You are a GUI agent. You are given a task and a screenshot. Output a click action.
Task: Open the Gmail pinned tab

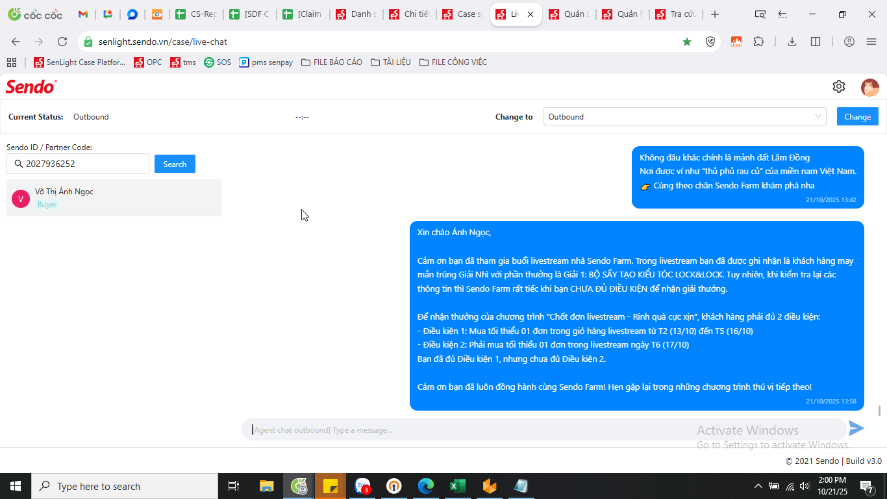point(83,14)
